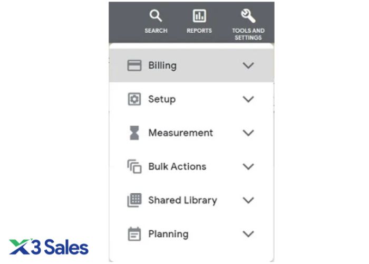369x264 pixels.
Task: Click the X3 Sales logo
Action: point(48,247)
